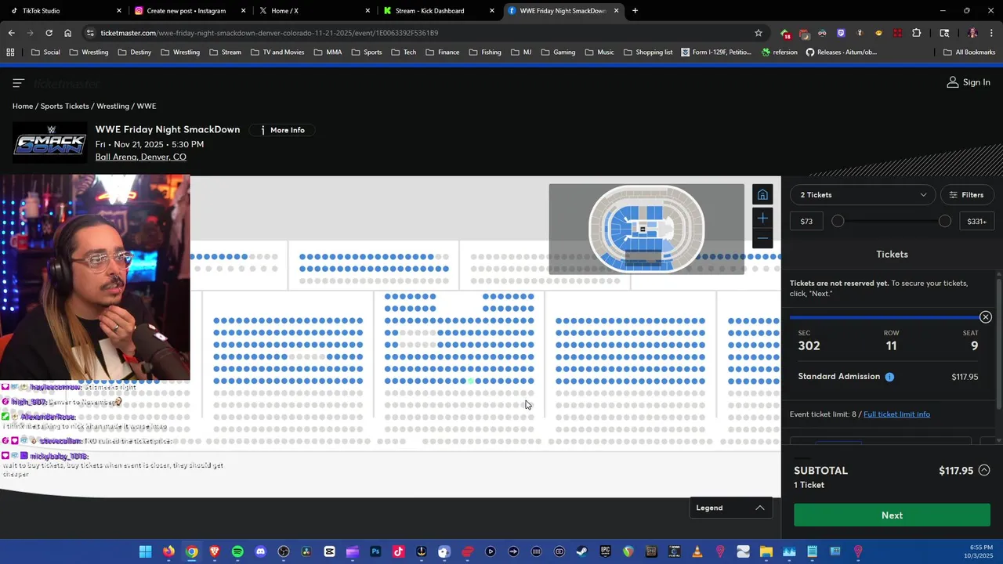Open the Releases Aitum GitHub bookmark

(x=841, y=52)
